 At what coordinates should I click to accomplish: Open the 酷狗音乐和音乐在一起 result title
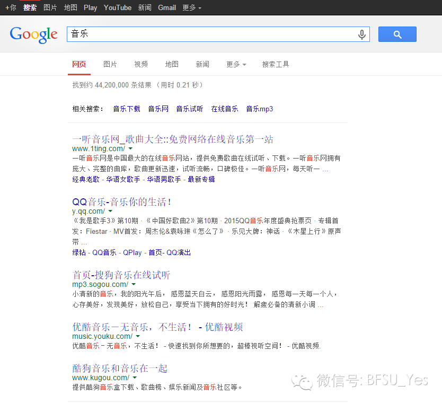click(x=120, y=369)
